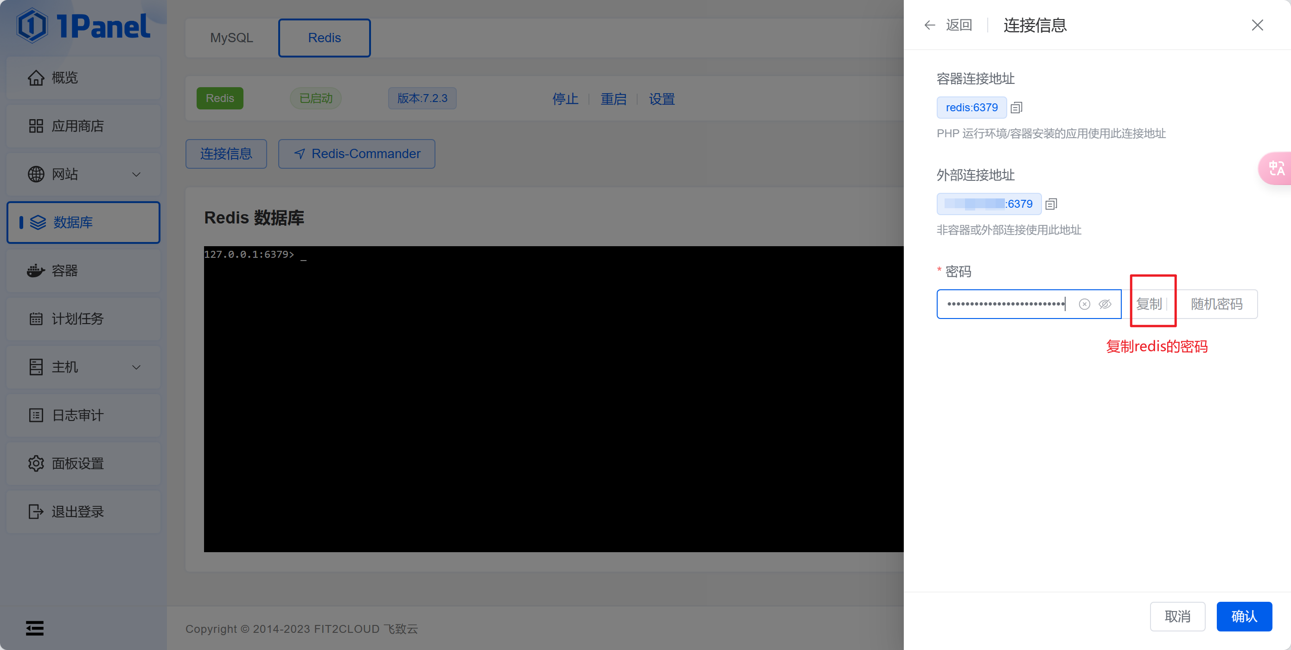Image resolution: width=1291 pixels, height=650 pixels.
Task: Switch to the MySQL tab
Action: pyautogui.click(x=231, y=38)
